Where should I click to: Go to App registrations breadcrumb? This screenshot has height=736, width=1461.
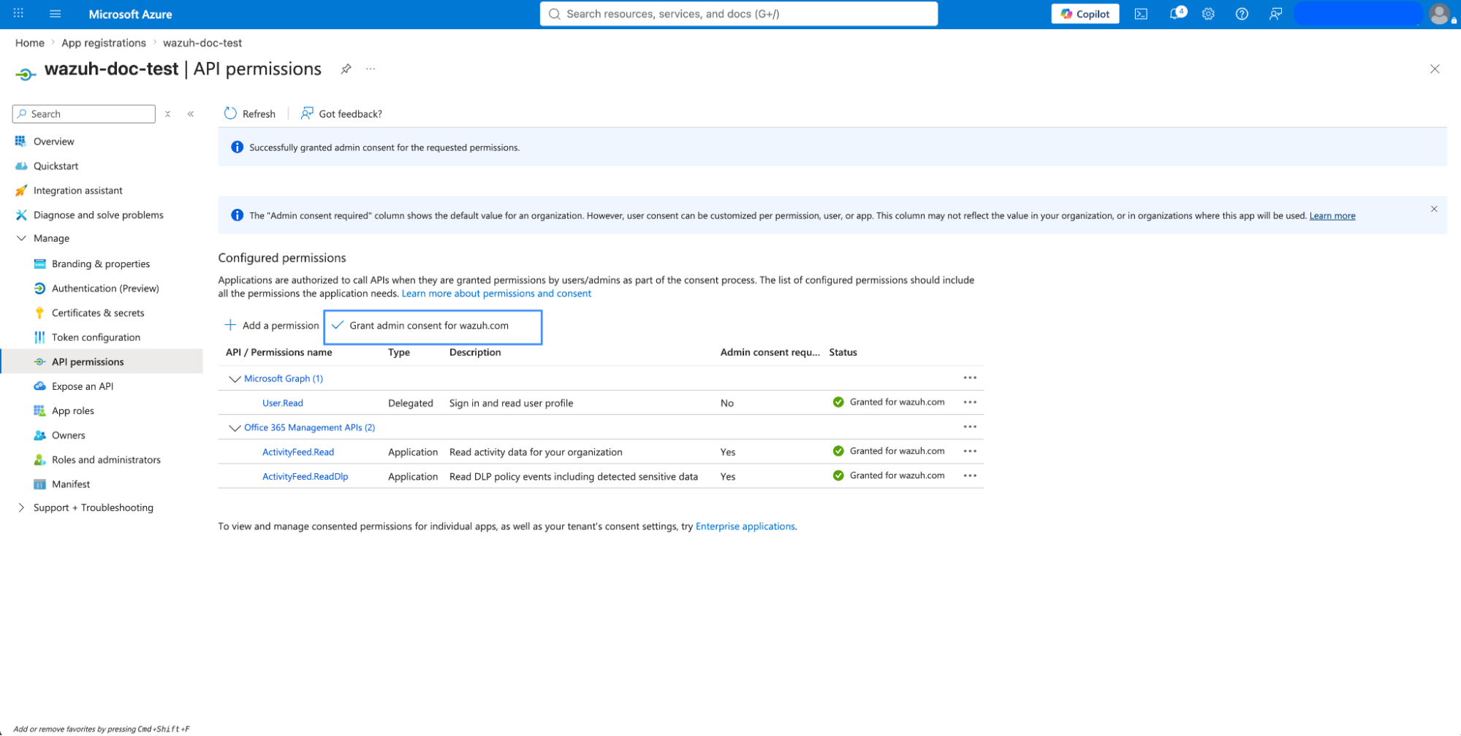point(104,43)
